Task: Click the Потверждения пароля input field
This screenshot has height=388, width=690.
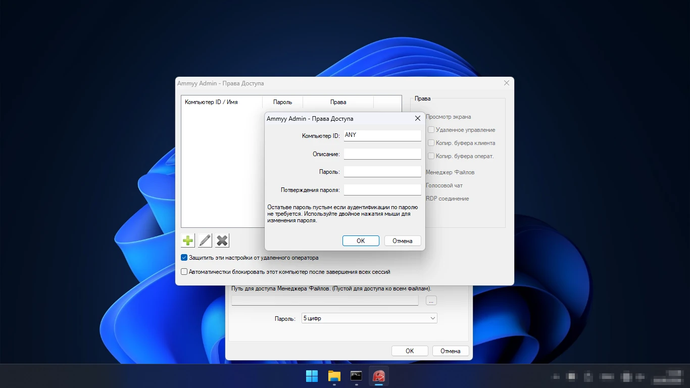Action: coord(382,190)
